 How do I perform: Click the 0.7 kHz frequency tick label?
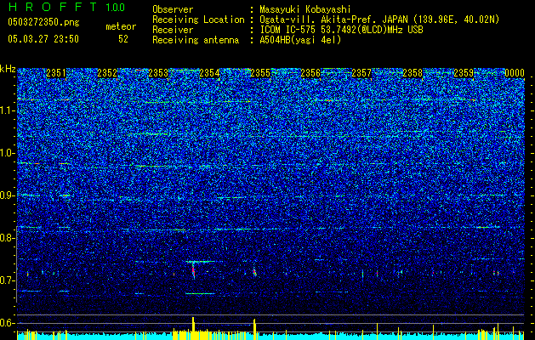pyautogui.click(x=7, y=280)
